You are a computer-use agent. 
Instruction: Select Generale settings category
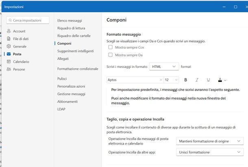click(x=20, y=46)
